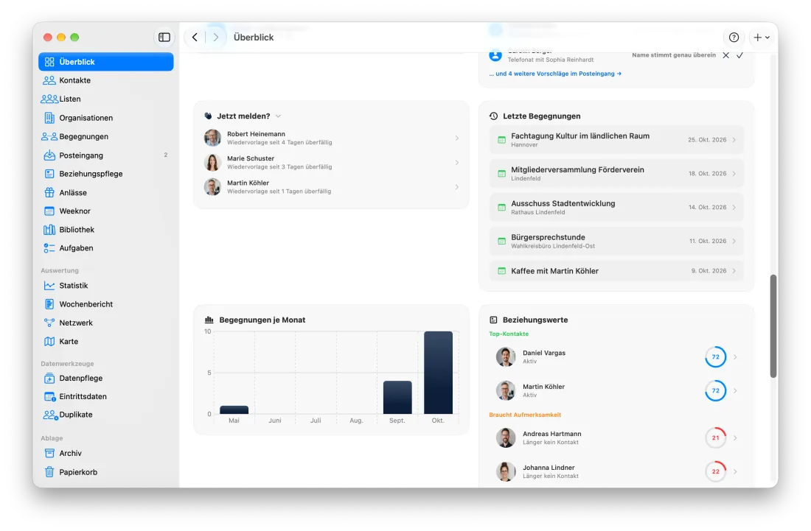
Task: Open Martin Köhler's overdue follow-up chevron
Action: [456, 187]
